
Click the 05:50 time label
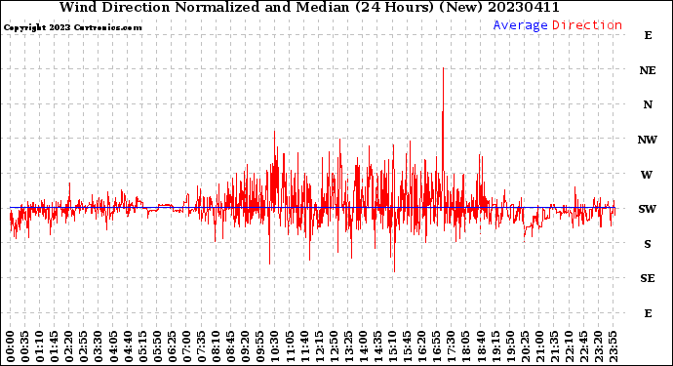(x=157, y=346)
